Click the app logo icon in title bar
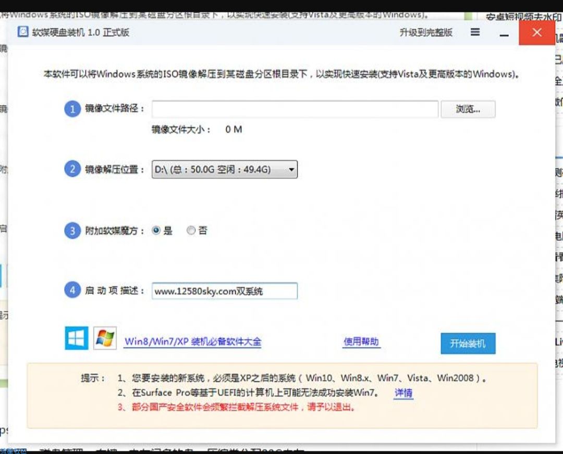 23,32
